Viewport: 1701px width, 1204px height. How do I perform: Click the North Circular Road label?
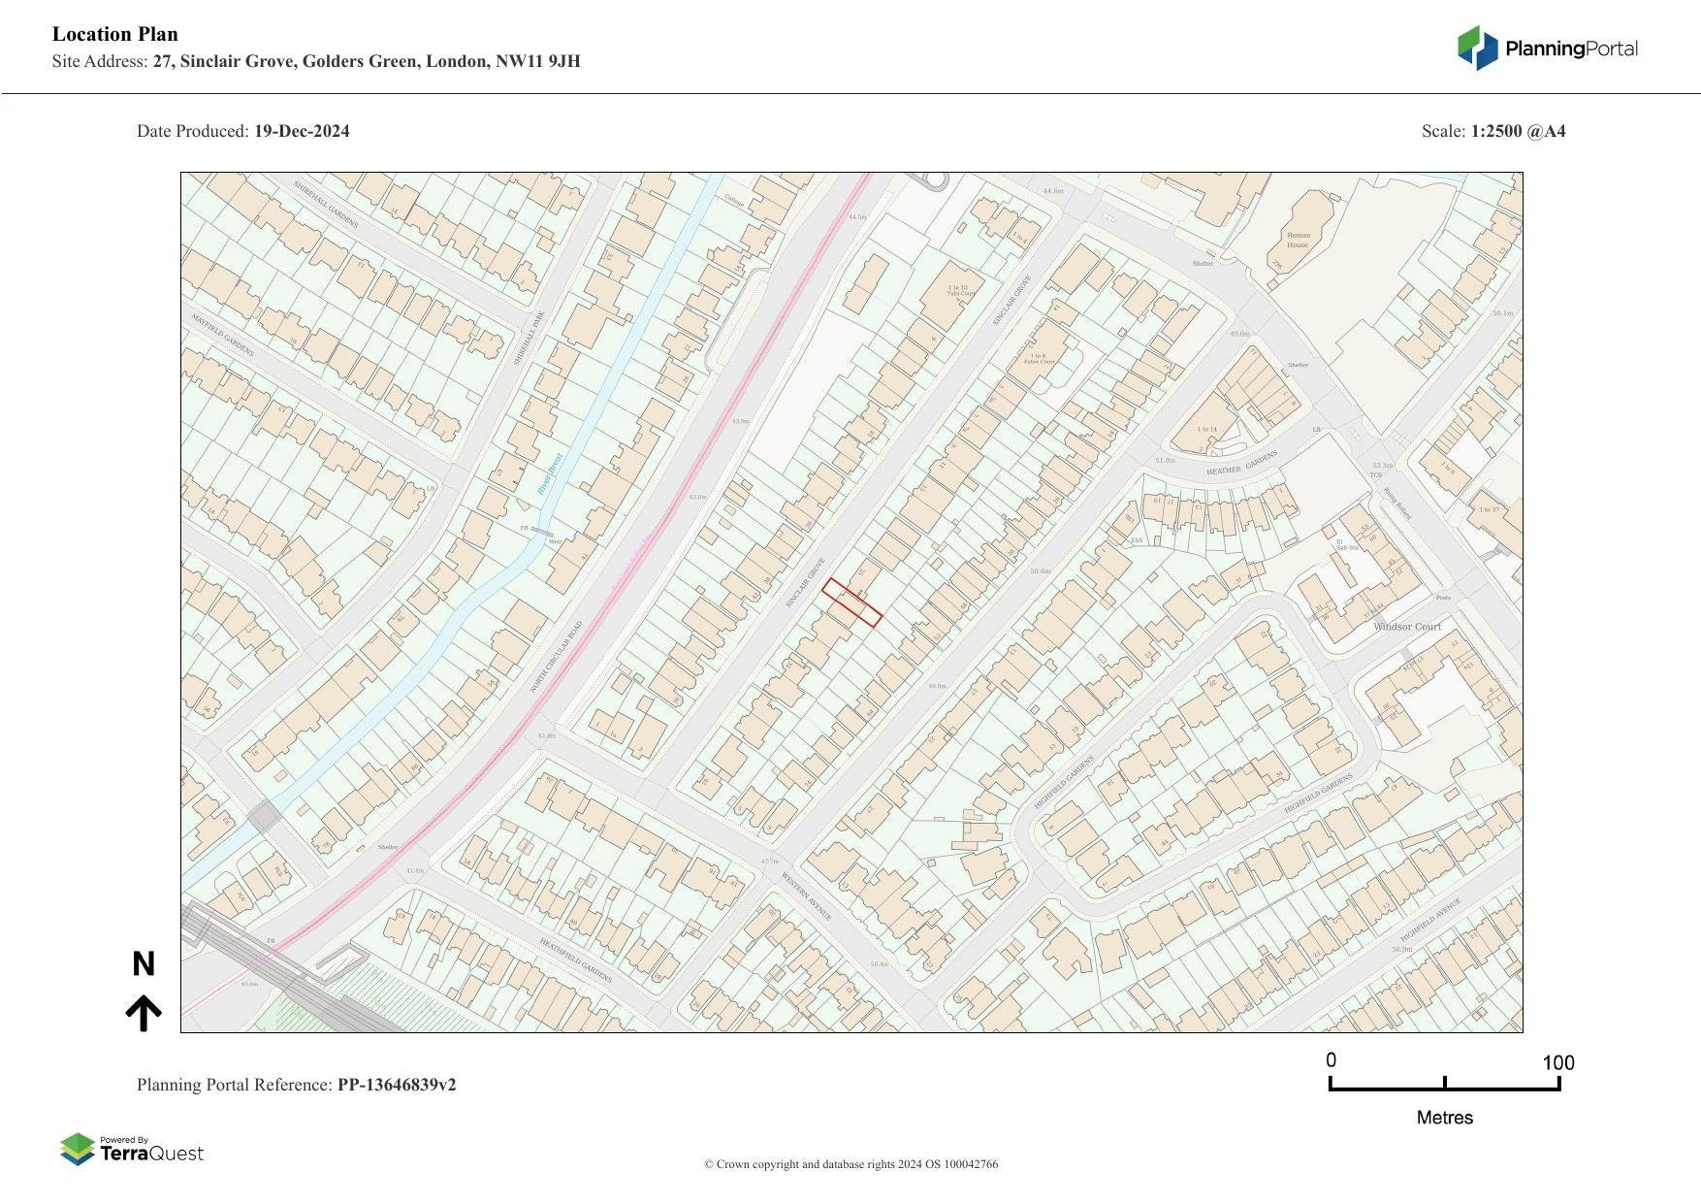[x=556, y=657]
